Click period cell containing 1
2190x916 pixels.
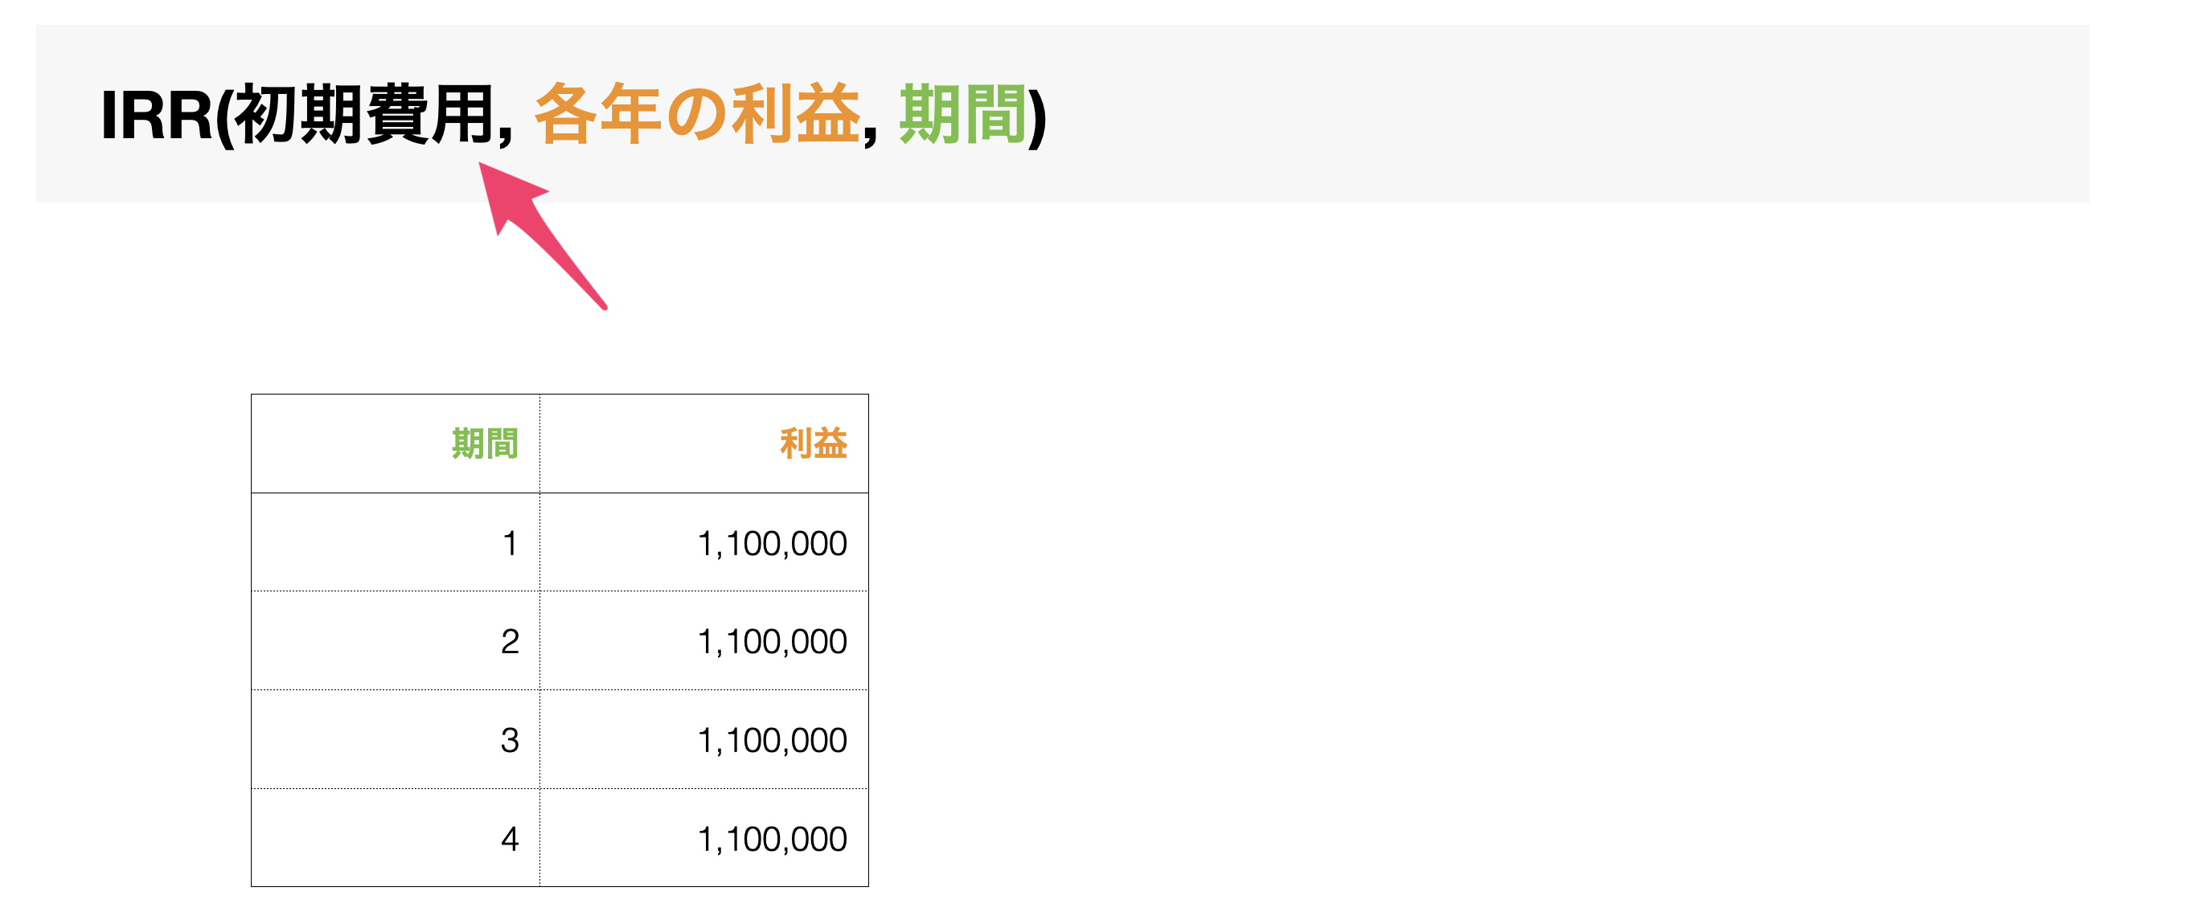tap(396, 542)
